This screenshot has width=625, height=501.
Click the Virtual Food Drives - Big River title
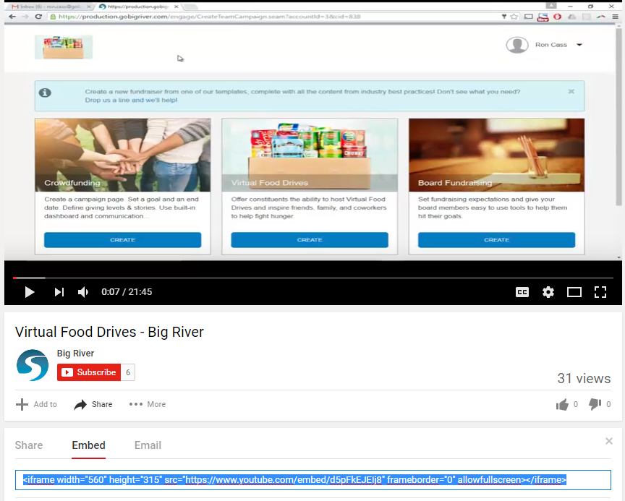click(x=109, y=332)
